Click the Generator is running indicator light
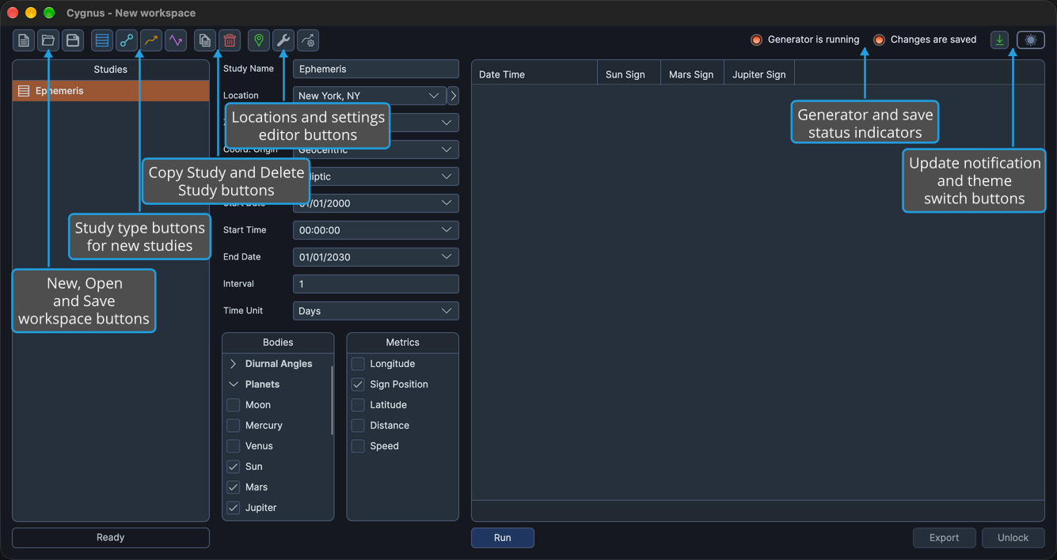The image size is (1057, 560). click(756, 40)
